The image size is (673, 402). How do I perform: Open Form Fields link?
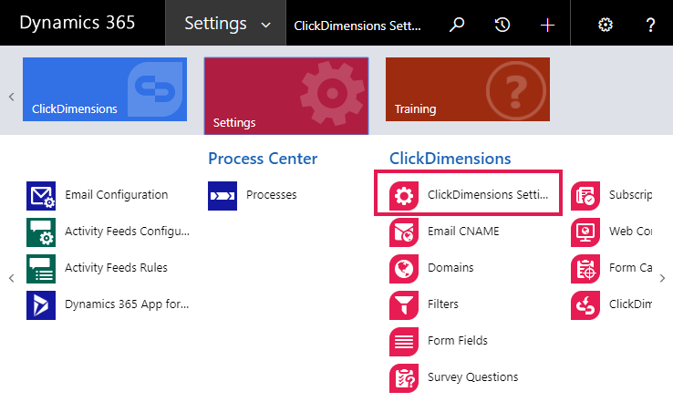(458, 341)
